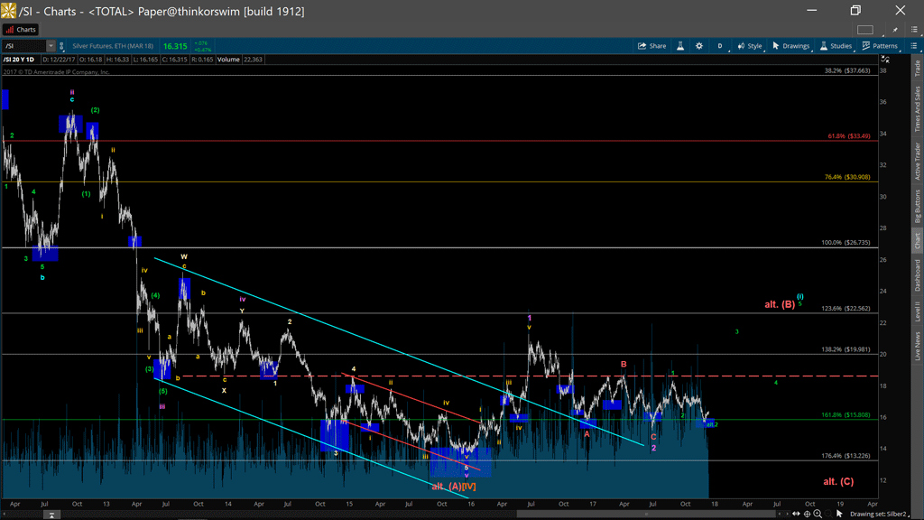Open chart settings gear icon
This screenshot has height=520, width=924.
pyautogui.click(x=698, y=46)
